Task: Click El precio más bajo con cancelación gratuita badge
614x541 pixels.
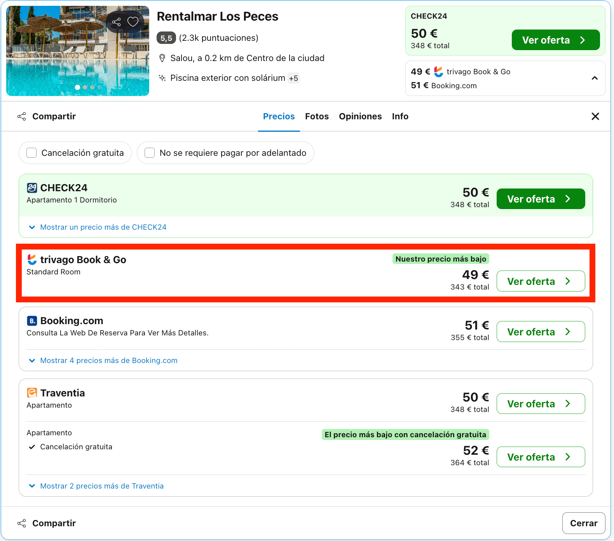Action: coord(405,435)
